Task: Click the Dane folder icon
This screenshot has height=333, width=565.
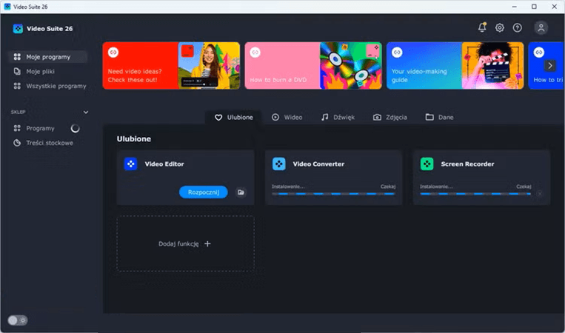Action: [429, 117]
